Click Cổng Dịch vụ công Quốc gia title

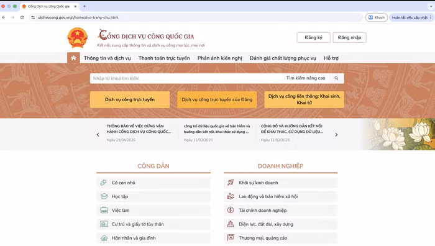[146, 35]
